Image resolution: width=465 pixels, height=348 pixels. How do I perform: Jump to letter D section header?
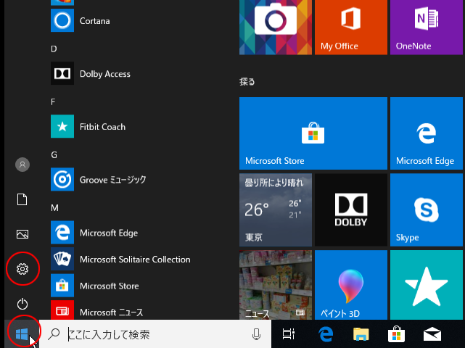(x=54, y=49)
